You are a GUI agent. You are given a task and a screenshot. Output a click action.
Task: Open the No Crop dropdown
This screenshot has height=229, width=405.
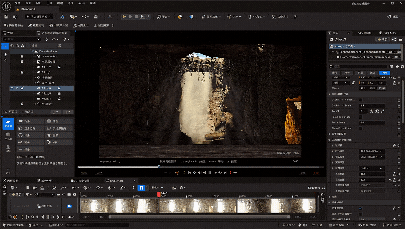[372, 168]
